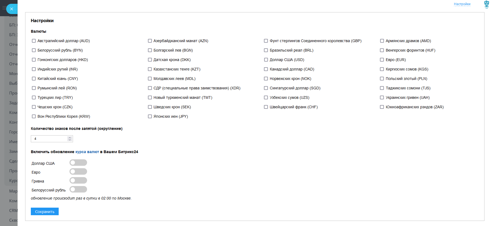Viewport: 491px width, 226px height.
Task: Close the settings side panel
Action: click(11, 9)
